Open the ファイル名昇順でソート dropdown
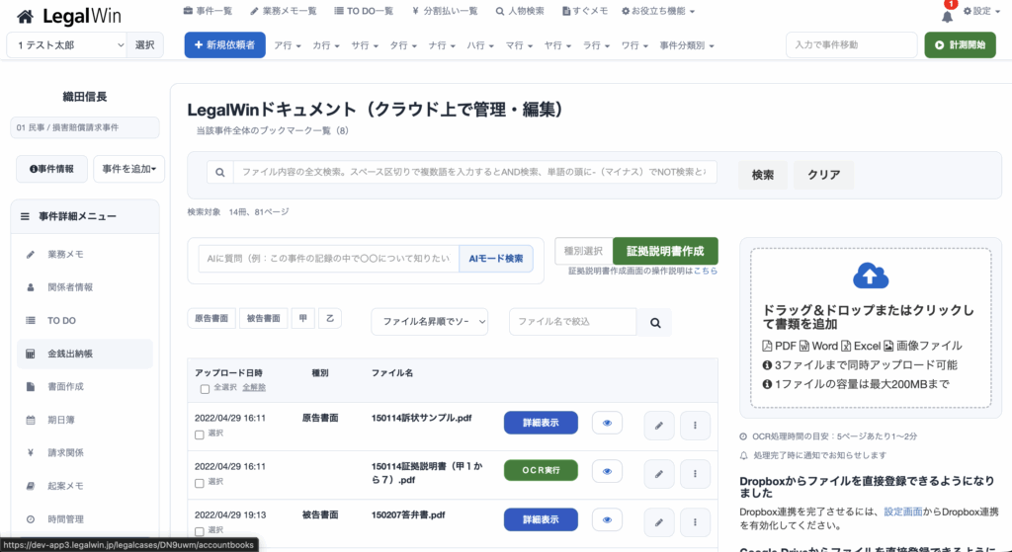 (430, 322)
